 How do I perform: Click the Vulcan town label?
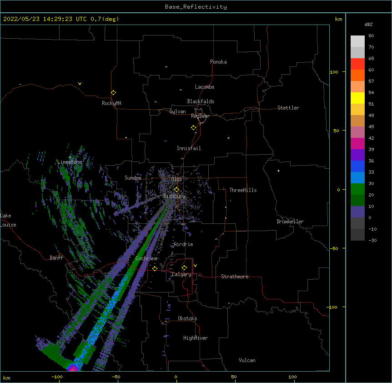[x=247, y=360]
